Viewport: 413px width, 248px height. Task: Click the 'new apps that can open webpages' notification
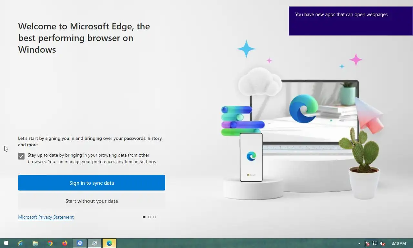point(351,21)
